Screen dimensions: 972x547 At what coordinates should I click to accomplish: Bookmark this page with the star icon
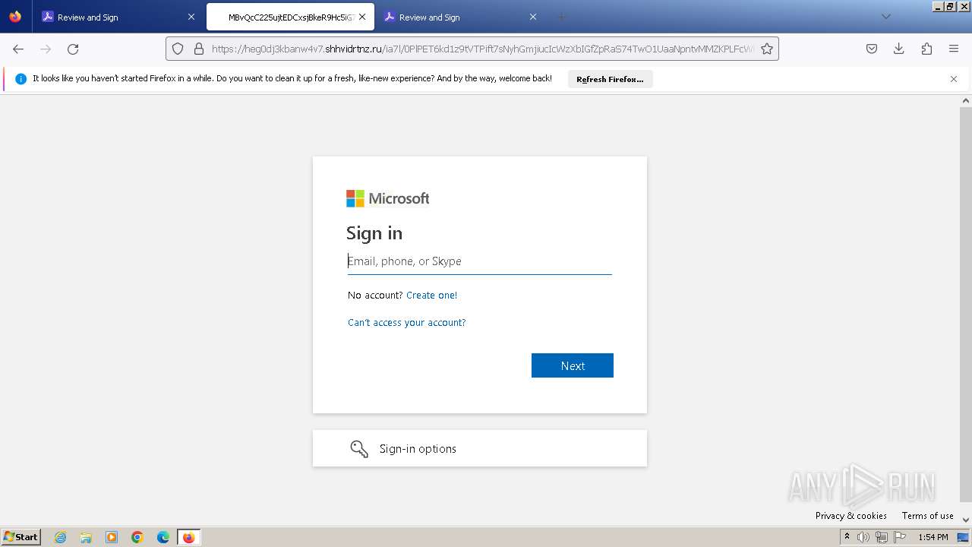(x=767, y=49)
